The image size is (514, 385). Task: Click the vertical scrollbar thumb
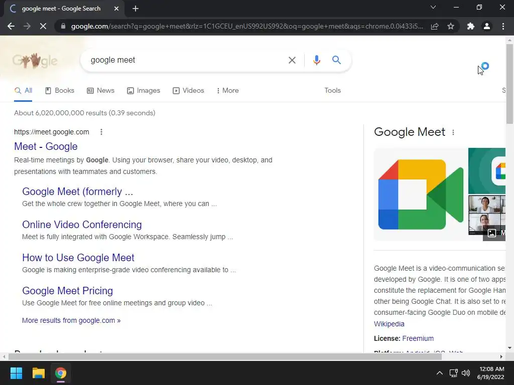509,84
